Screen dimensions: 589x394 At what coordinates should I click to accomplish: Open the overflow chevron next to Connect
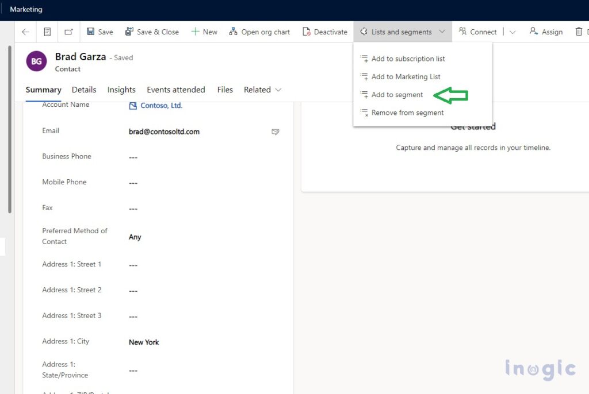pos(512,32)
